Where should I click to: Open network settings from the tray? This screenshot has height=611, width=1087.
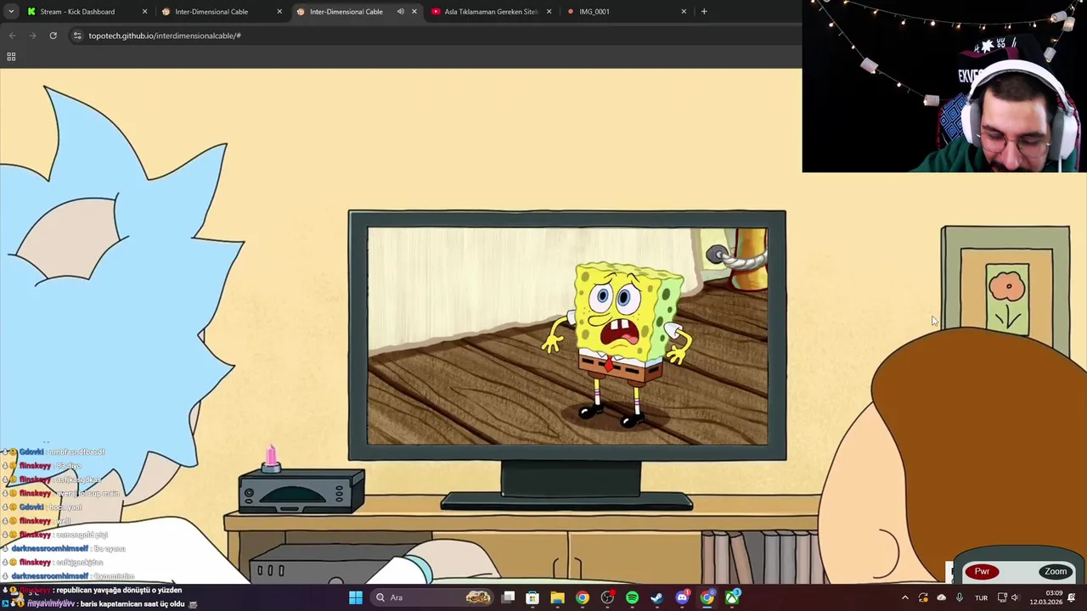click(1002, 597)
